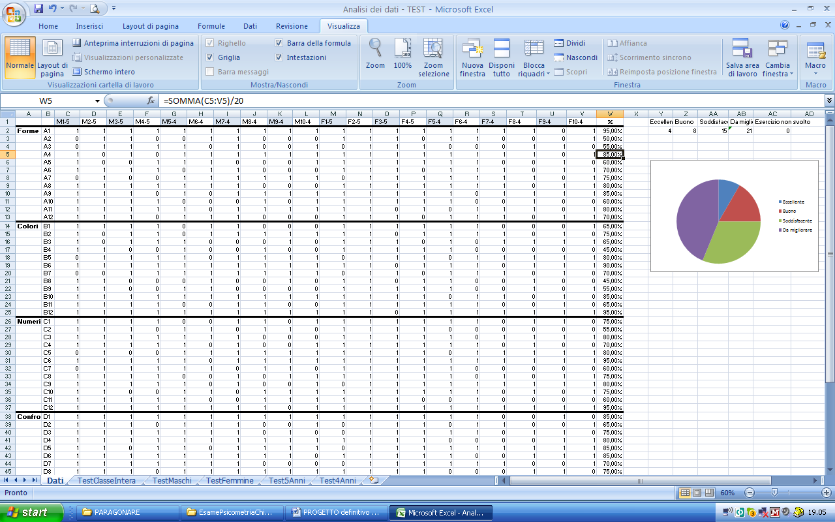Open the Layout di pagina tab
The height and width of the screenshot is (522, 835).
click(x=151, y=26)
